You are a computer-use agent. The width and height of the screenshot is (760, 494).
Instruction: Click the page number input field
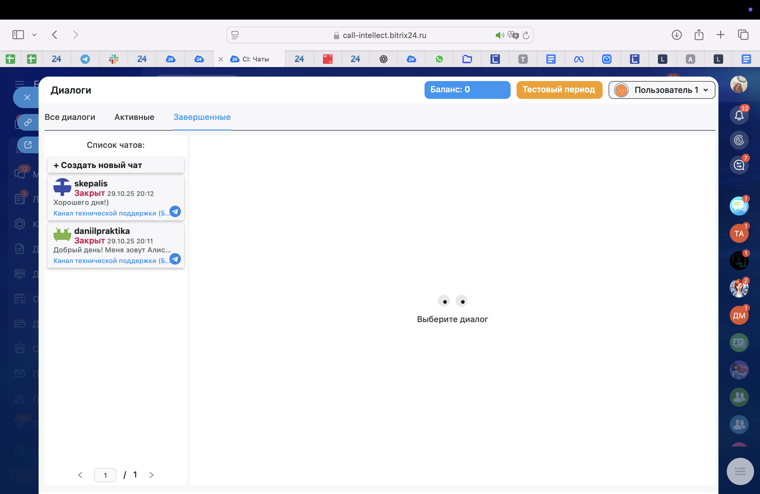105,475
